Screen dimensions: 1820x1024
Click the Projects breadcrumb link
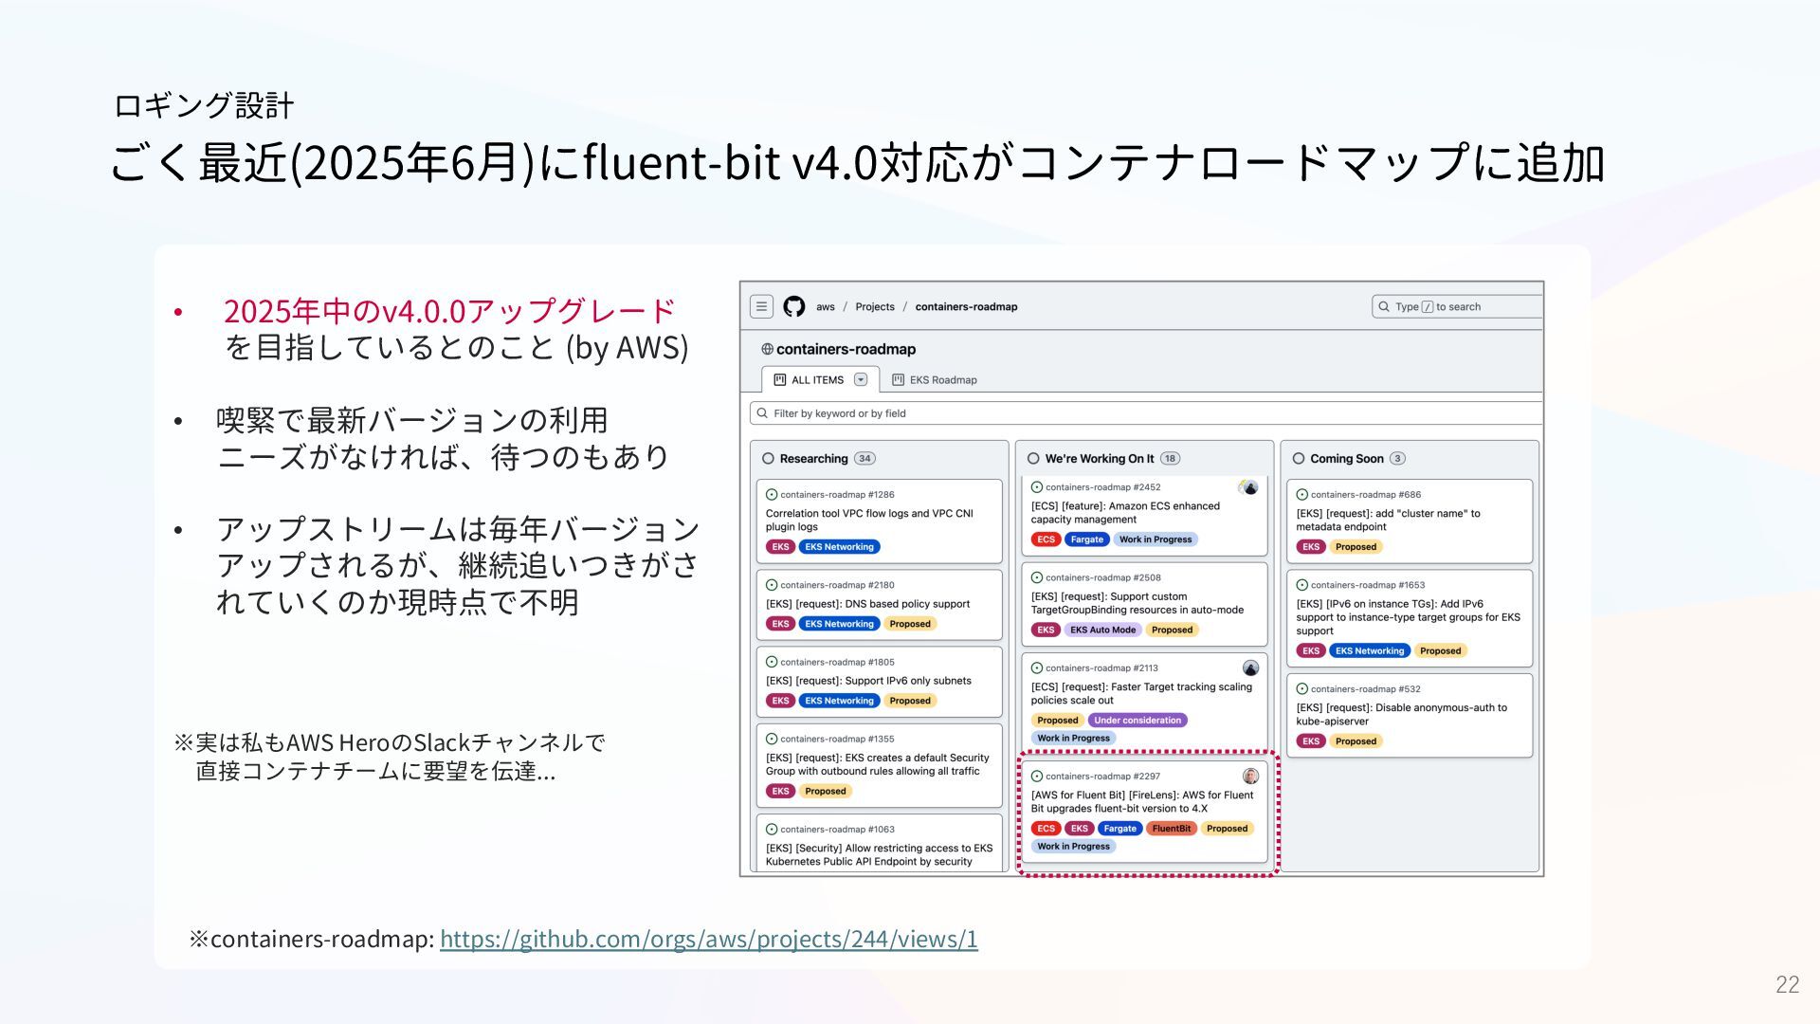[x=875, y=306]
